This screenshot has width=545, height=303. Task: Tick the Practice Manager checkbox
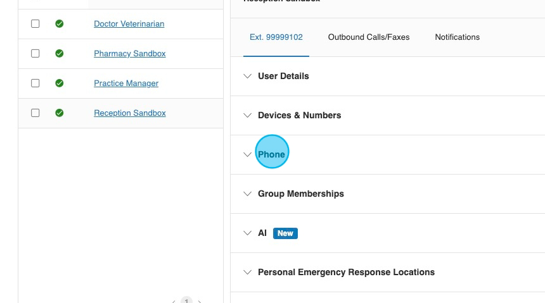[x=35, y=83]
